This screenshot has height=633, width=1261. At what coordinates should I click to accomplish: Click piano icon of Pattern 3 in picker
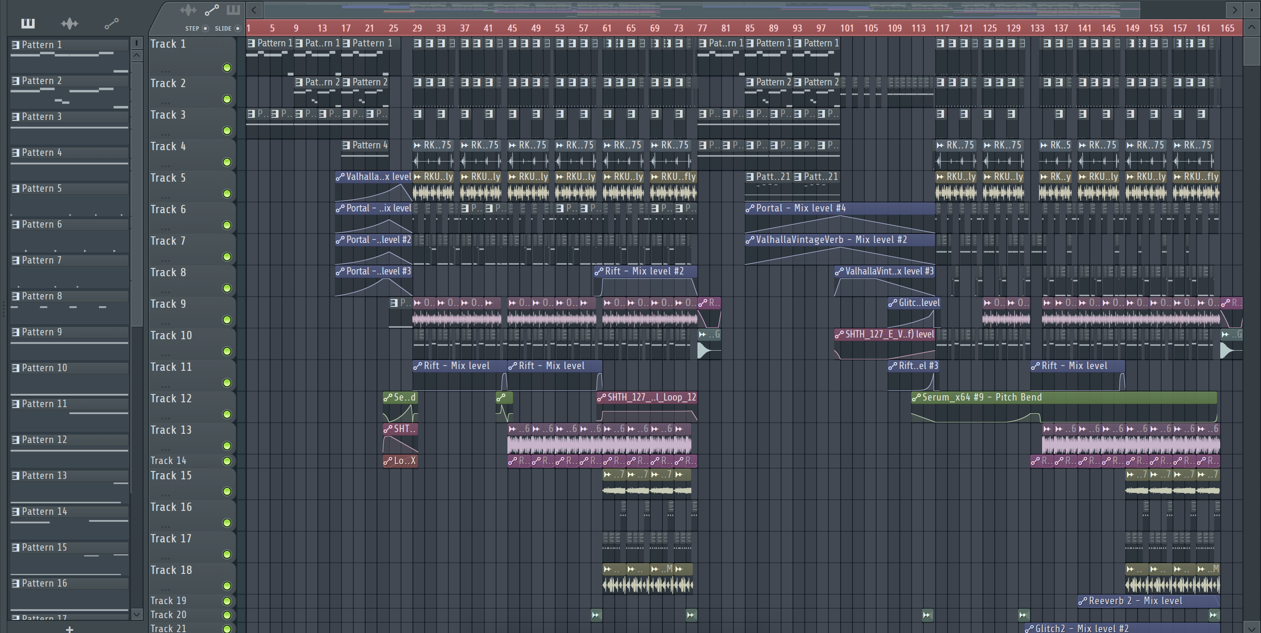click(x=16, y=116)
